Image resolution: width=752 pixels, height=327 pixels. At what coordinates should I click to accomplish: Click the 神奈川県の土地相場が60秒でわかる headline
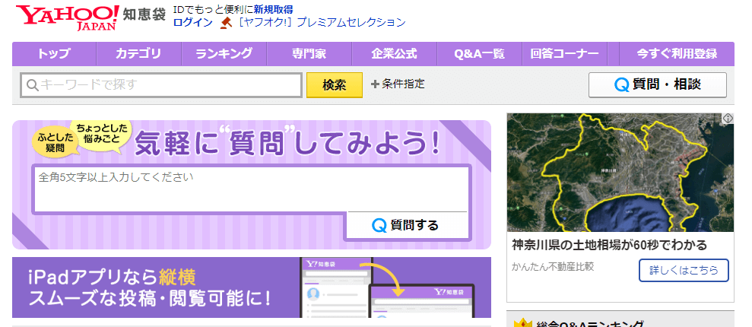[x=609, y=246]
